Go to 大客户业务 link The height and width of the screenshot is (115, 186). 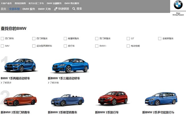(6, 3)
